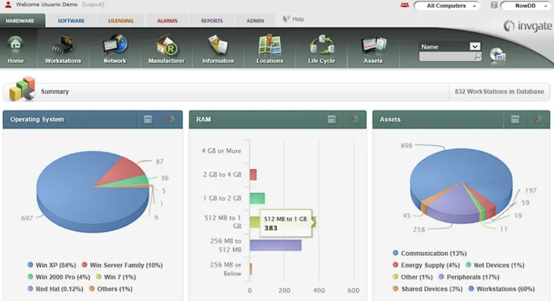Screen dimensions: 554x301
Task: Expand the All Computers dropdown
Action: click(x=447, y=6)
